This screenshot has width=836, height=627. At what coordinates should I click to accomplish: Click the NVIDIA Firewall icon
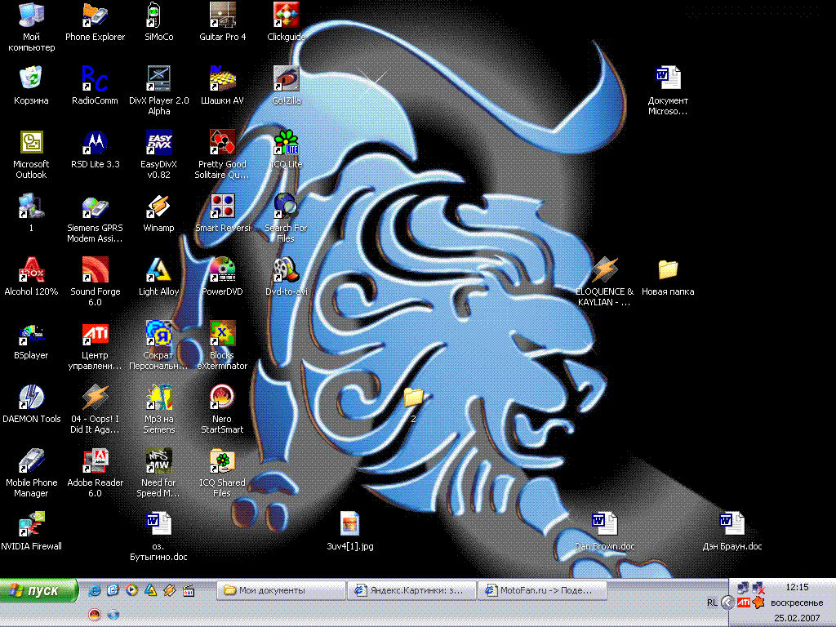coord(31,525)
